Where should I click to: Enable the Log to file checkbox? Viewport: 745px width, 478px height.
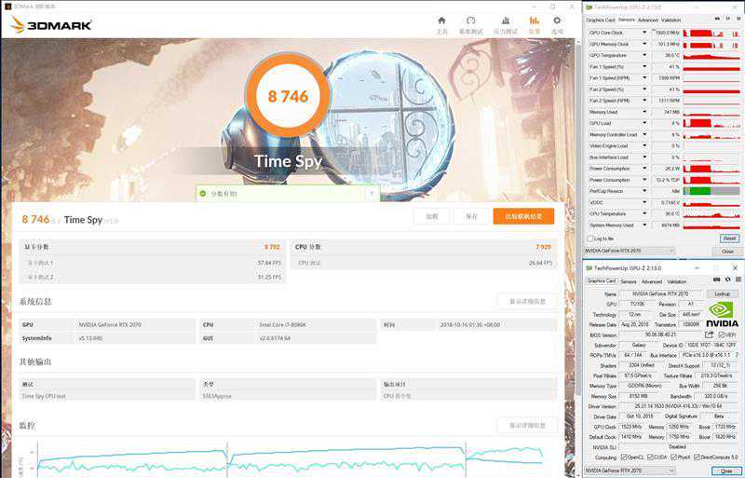(x=589, y=239)
